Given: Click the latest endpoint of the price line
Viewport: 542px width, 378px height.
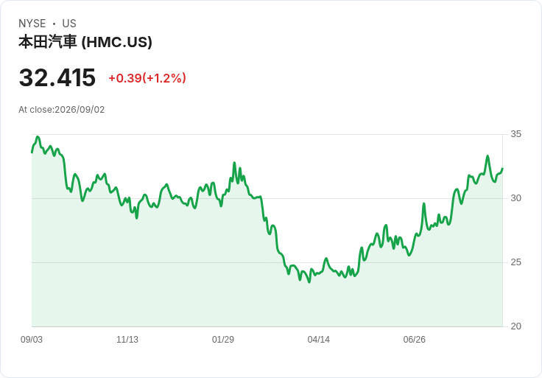Looking at the screenshot, I should (502, 169).
